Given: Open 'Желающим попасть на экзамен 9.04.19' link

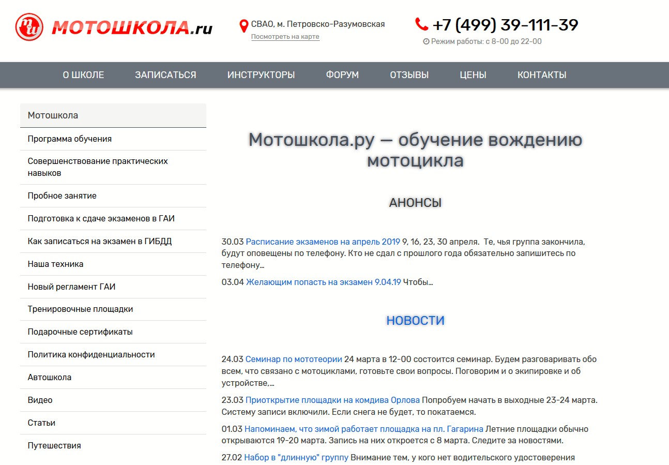Looking at the screenshot, I should [324, 282].
